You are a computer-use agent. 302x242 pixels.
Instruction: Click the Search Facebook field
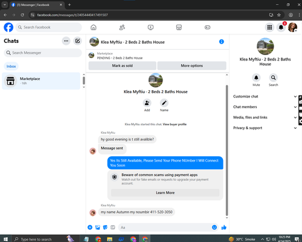(x=48, y=27)
